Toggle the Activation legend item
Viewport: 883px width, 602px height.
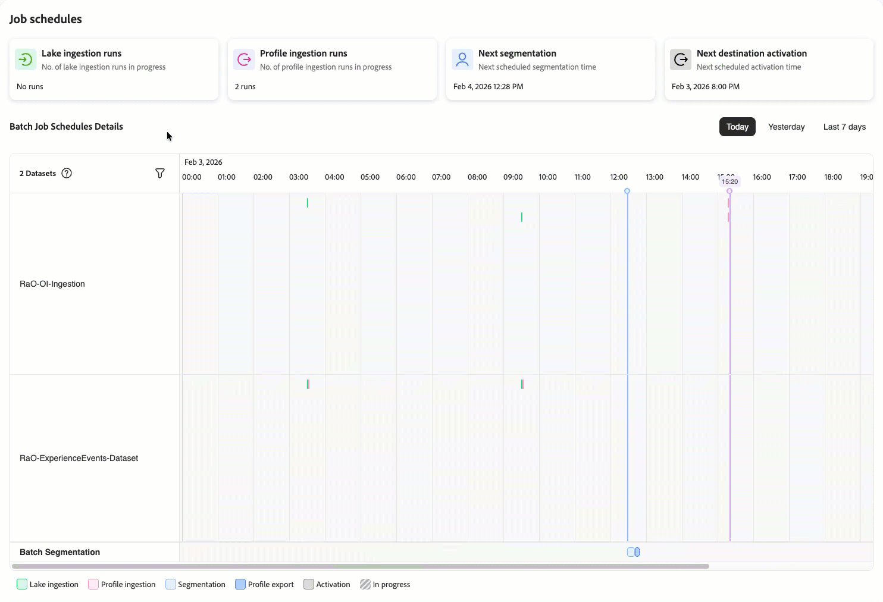coord(309,584)
